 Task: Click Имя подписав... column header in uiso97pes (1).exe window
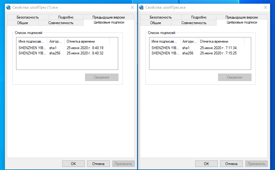click(32, 41)
